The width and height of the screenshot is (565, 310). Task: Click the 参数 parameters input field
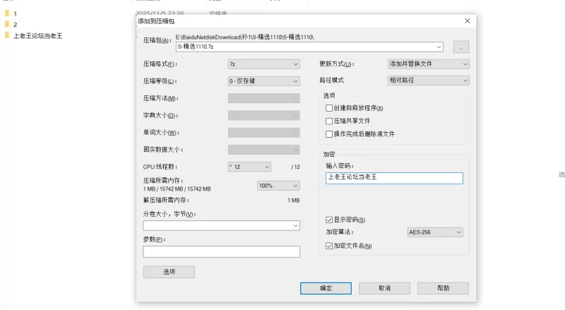[221, 251]
